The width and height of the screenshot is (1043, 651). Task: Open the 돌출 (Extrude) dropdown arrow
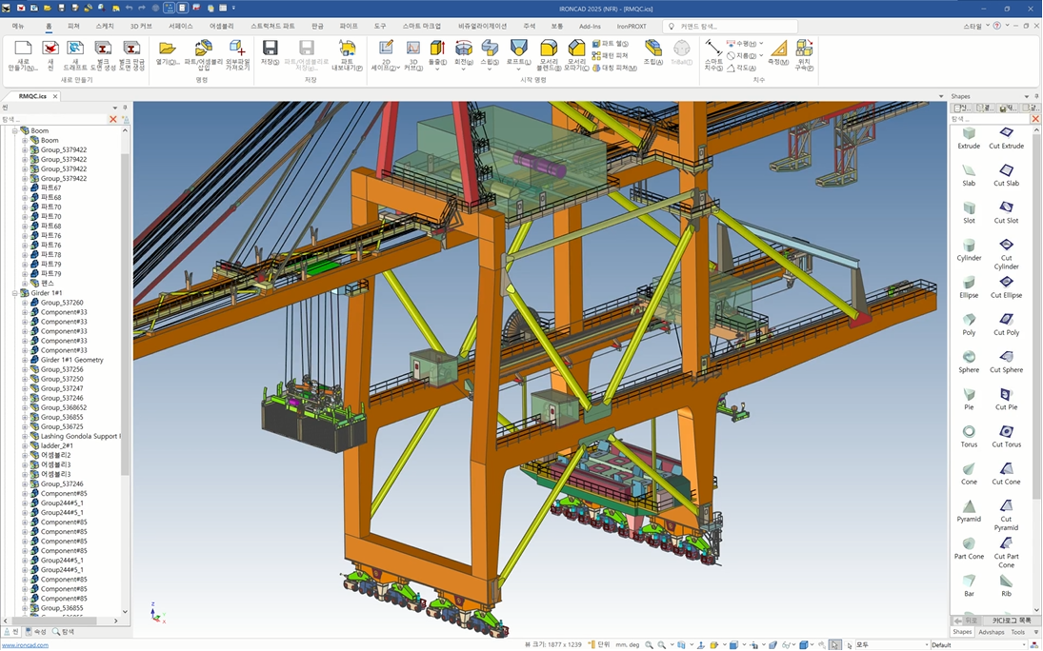pyautogui.click(x=437, y=69)
